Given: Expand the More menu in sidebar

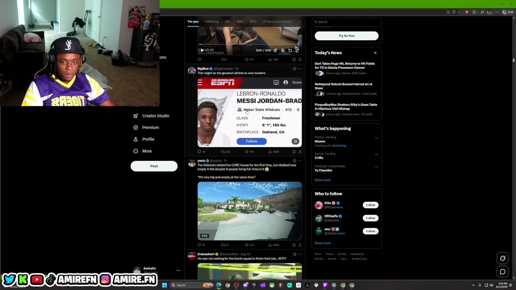Looking at the screenshot, I should (143, 151).
